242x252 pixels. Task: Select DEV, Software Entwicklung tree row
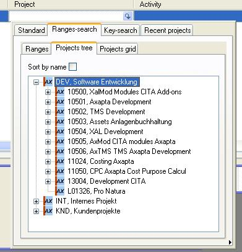pos(97,82)
